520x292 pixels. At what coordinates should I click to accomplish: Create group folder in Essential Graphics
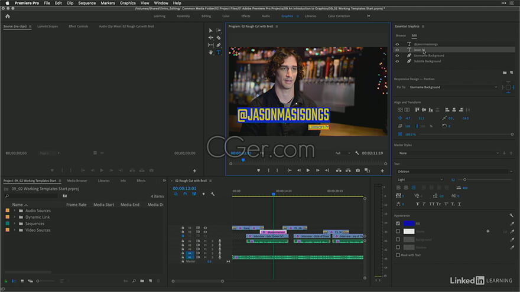pyautogui.click(x=505, y=73)
